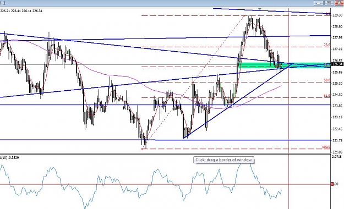Click the OHLC values 226.21 226.41 226.11 226.34
The width and height of the screenshot is (344, 209).
pos(21,11)
